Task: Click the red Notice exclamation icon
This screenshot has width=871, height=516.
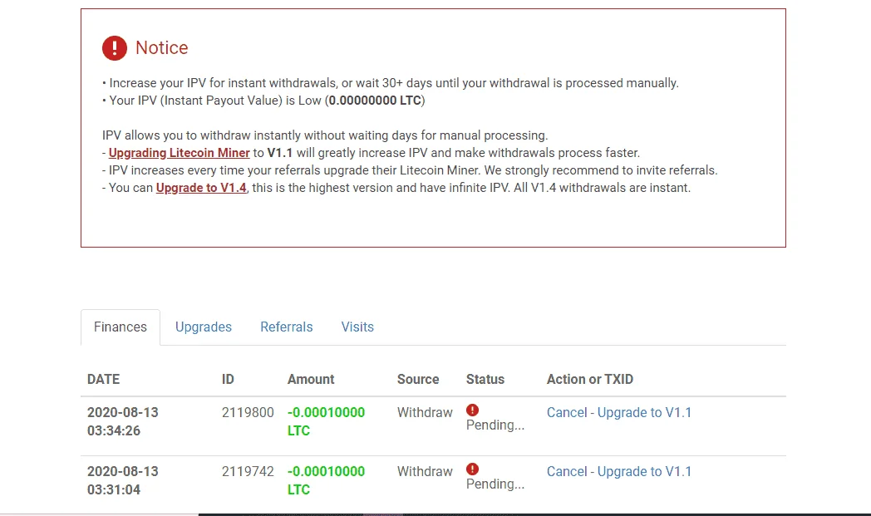Action: [x=115, y=47]
